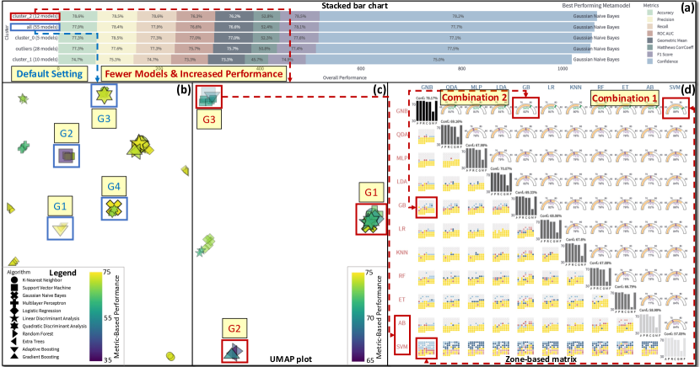700x367 pixels.
Task: Click 'Gaussian Naive Bayes' in the cluster_0 row
Action: (596, 38)
